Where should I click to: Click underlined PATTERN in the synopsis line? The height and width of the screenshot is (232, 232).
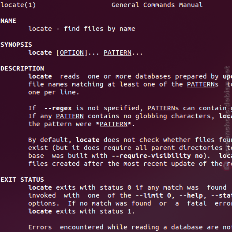[x=117, y=53]
